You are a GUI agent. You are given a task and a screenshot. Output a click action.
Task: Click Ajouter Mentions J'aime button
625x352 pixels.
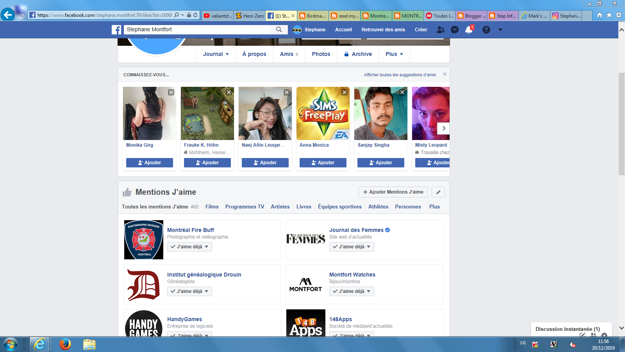click(393, 192)
